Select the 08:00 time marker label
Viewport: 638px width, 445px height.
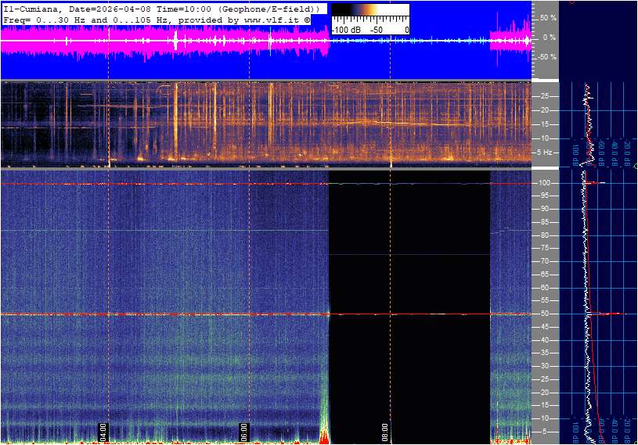[385, 432]
